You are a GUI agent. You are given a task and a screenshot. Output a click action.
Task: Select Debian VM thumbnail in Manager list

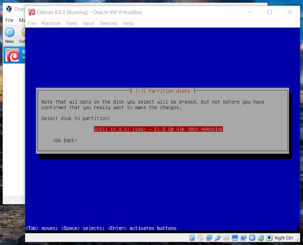tap(12, 55)
